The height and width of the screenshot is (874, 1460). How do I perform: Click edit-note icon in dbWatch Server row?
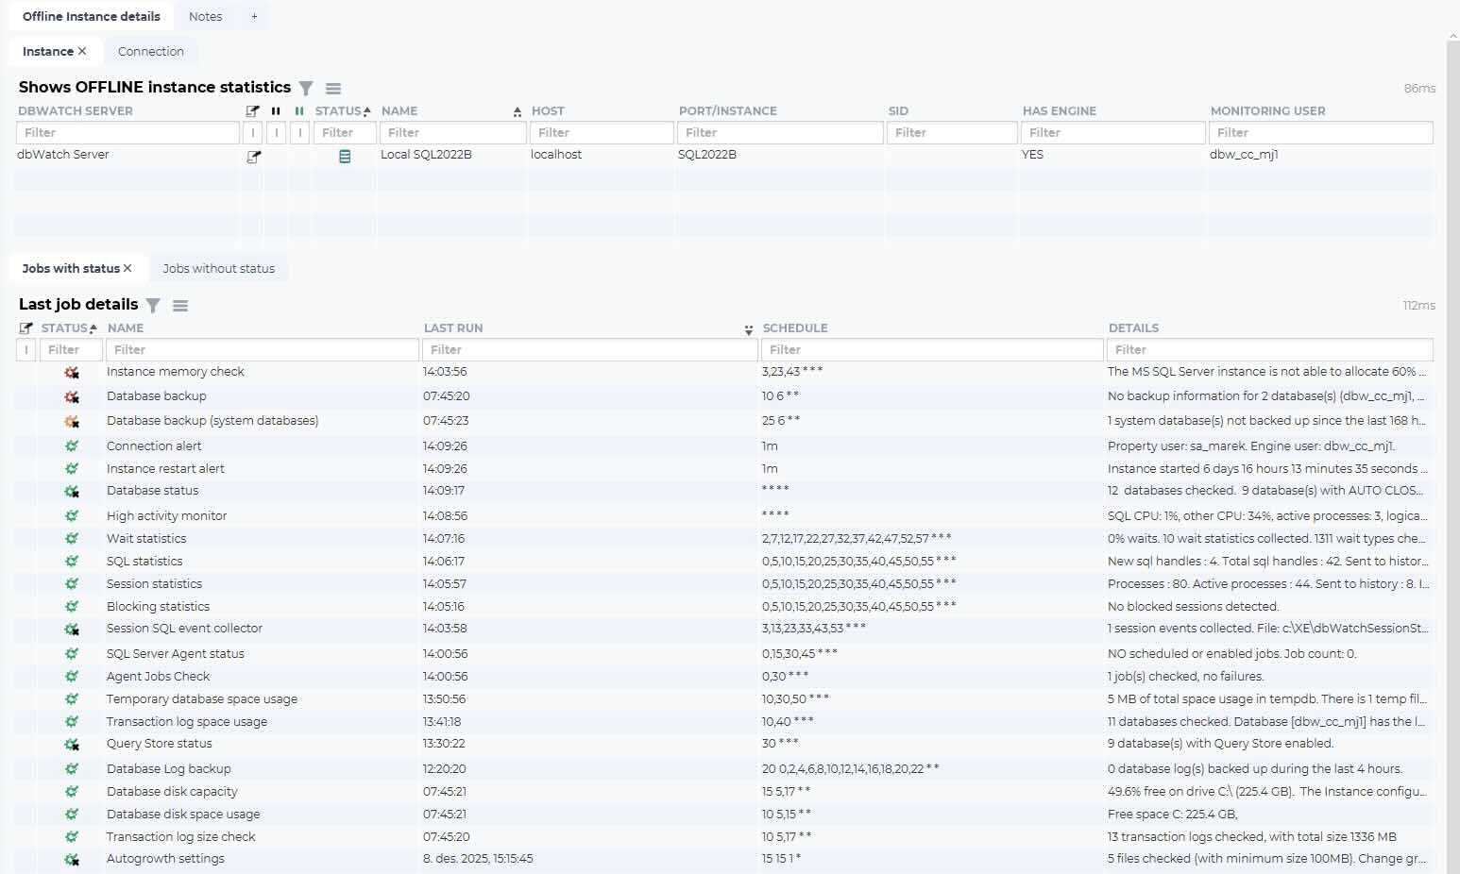(253, 157)
